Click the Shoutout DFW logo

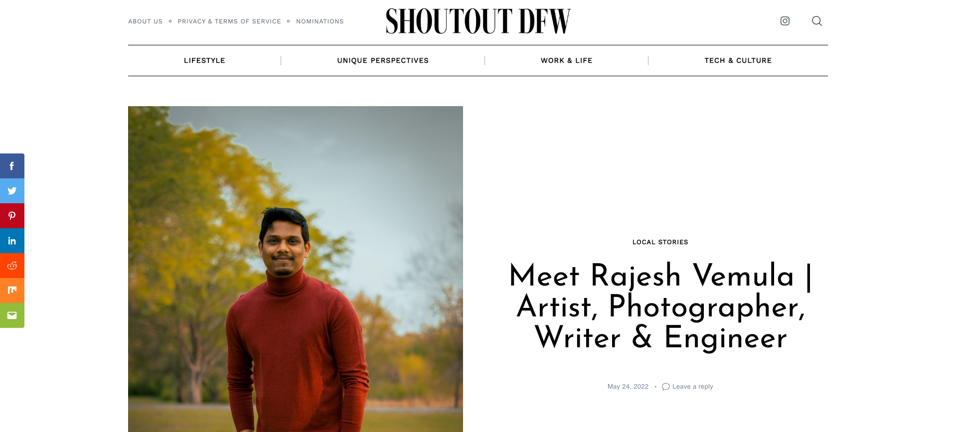[x=478, y=21]
